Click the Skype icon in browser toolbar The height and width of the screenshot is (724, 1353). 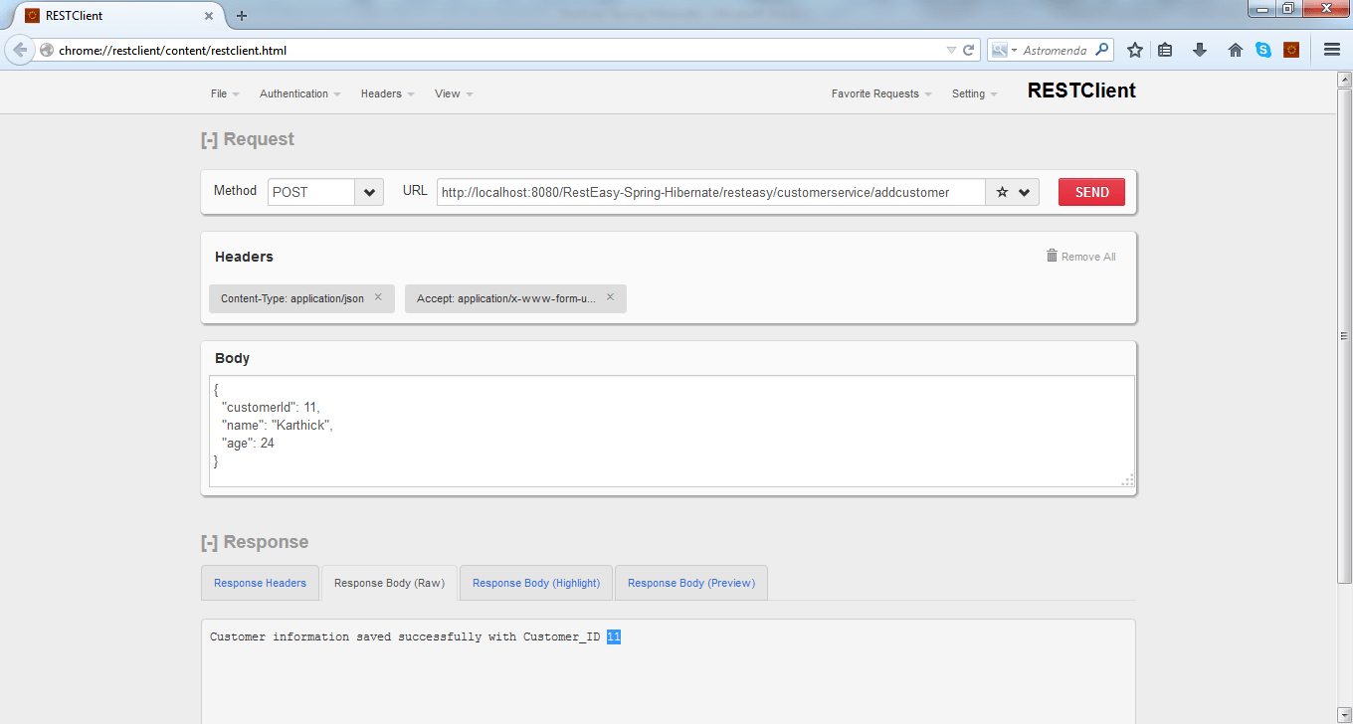pos(1263,50)
